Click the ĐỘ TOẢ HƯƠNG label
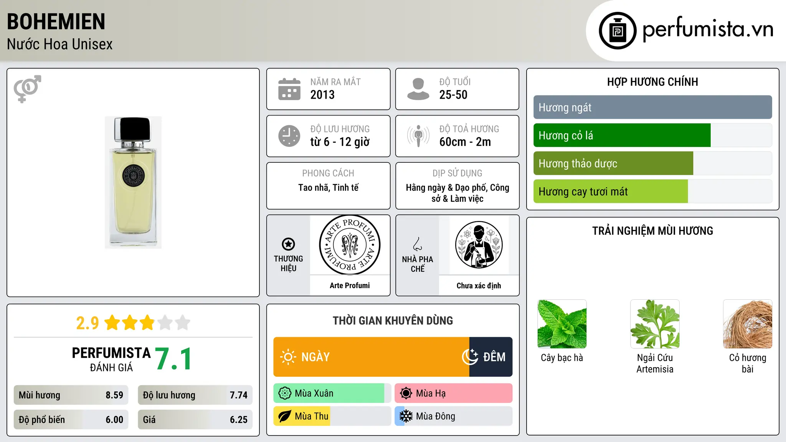Viewport: 786px width, 442px height. 469,129
